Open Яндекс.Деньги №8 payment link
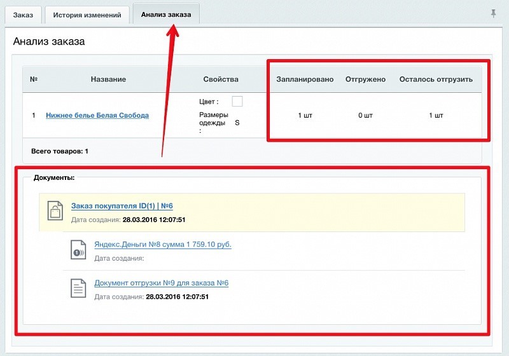This screenshot has width=509, height=356. (163, 244)
